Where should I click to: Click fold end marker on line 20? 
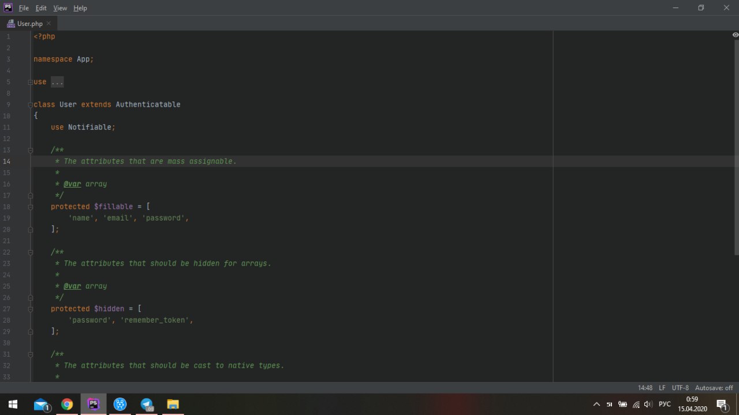30,229
